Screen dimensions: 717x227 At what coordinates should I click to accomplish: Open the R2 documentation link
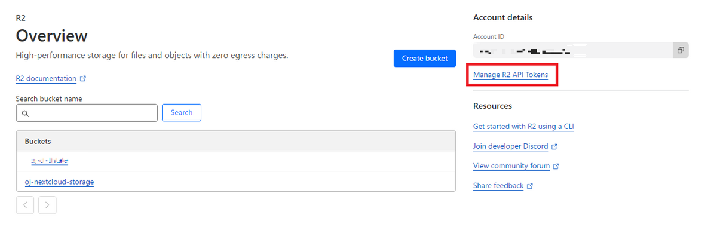coord(46,78)
